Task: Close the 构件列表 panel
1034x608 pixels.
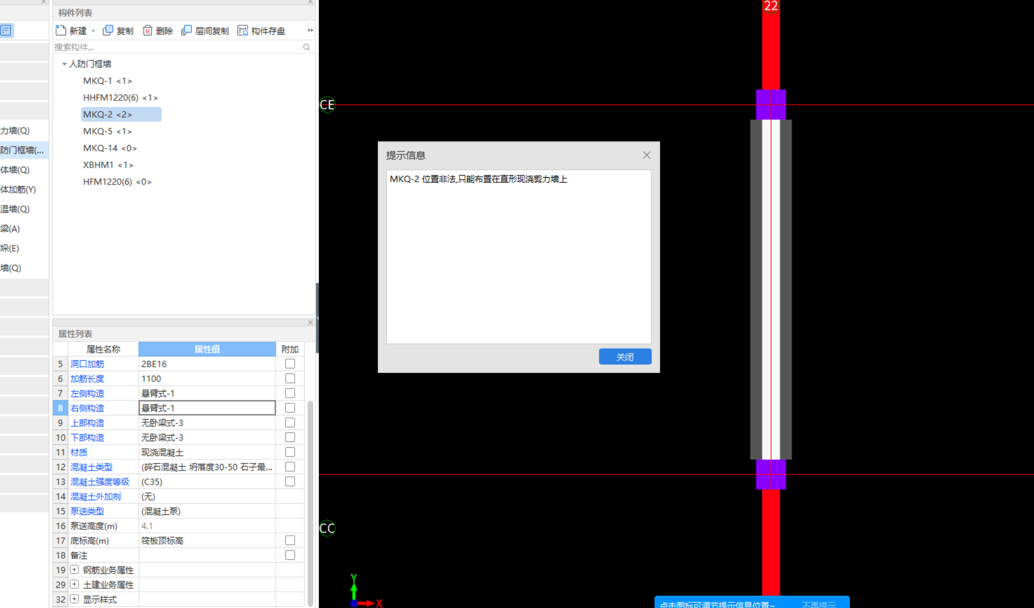Action: click(310, 2)
